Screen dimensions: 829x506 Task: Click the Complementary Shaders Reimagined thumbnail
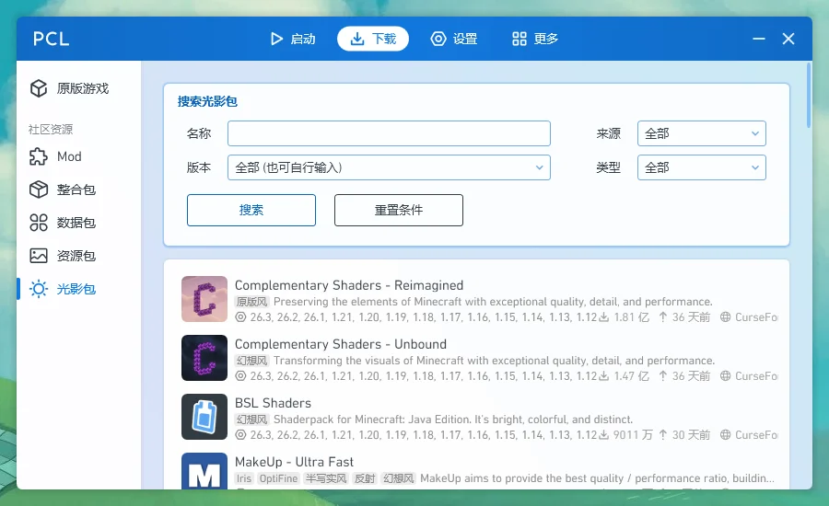[204, 299]
